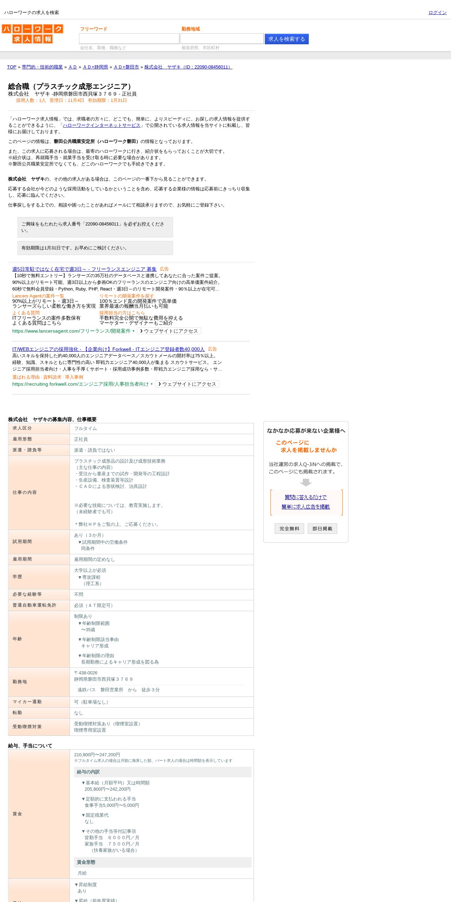Open the ＡＤ+磐田市 breadcrumb link

pyautogui.click(x=126, y=67)
